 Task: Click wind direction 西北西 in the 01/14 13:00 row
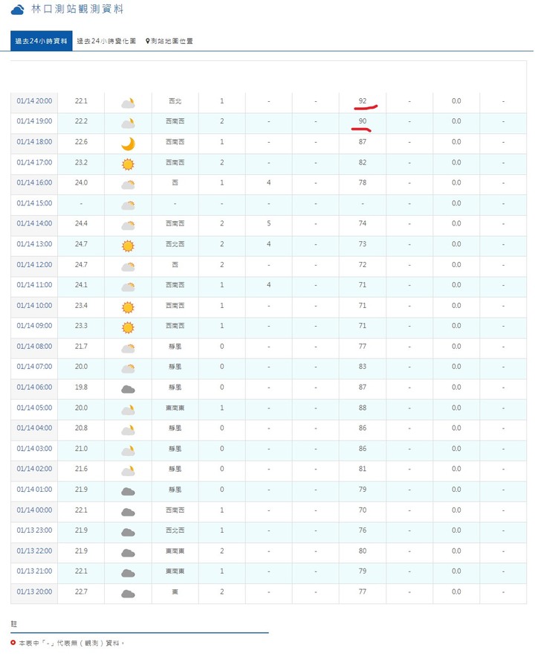pos(175,244)
